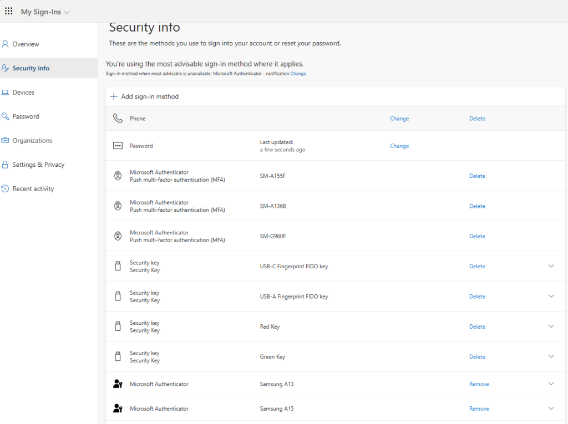
Task: Click the Recent activity clock icon
Action: [5, 188]
